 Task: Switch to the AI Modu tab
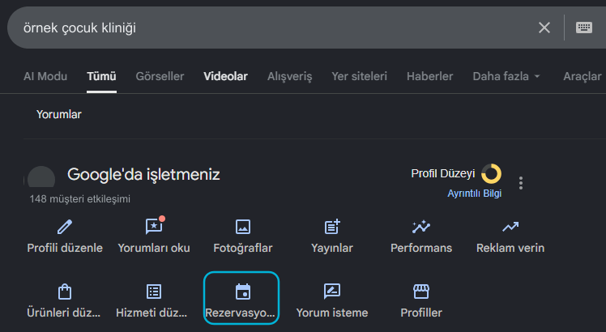pyautogui.click(x=45, y=76)
